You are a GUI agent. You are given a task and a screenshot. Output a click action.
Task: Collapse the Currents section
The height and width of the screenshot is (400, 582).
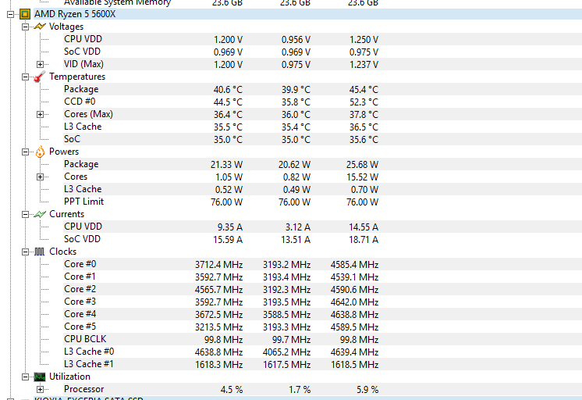pyautogui.click(x=25, y=215)
